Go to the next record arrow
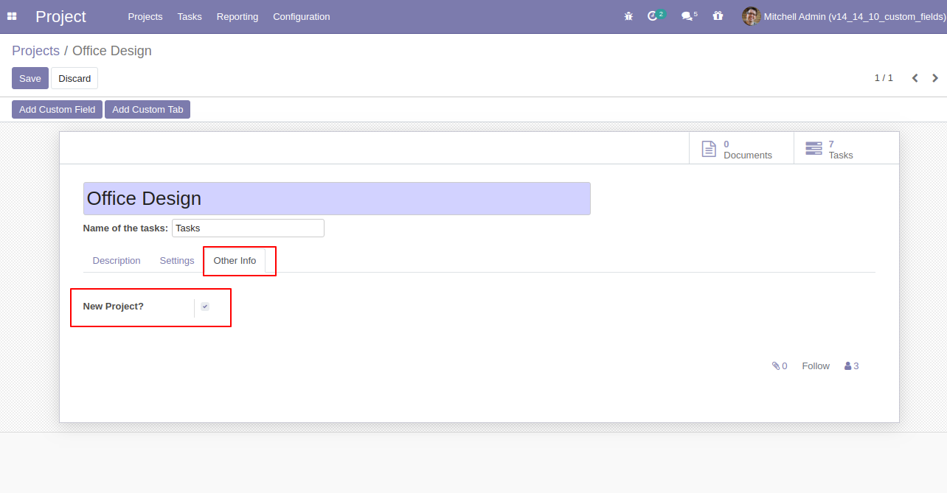 (935, 78)
